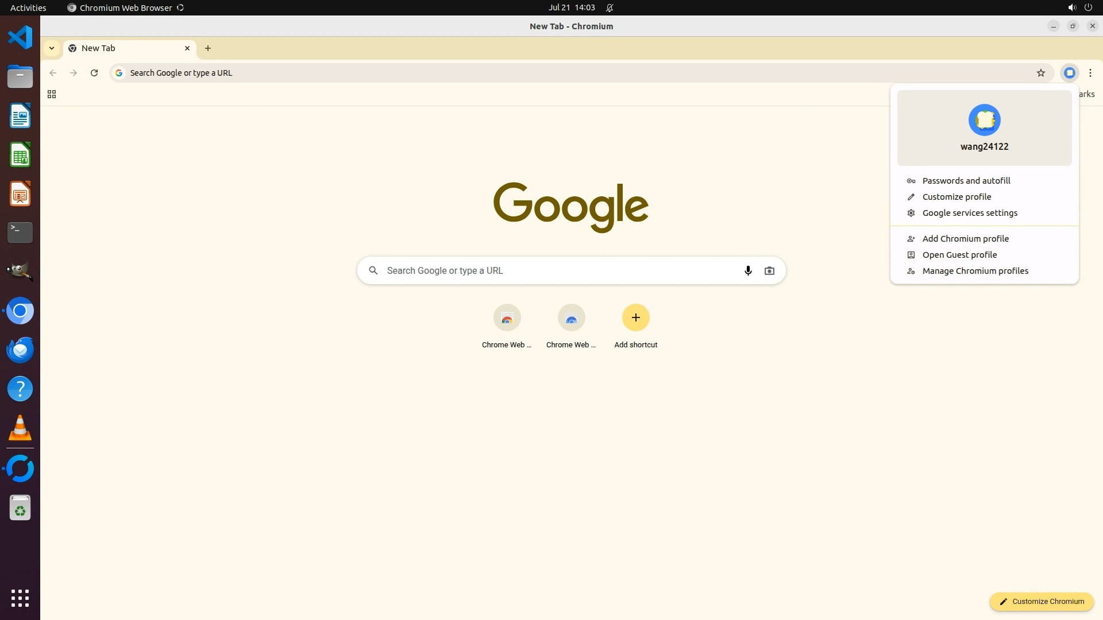Open Google Lens image search camera icon

(x=769, y=270)
